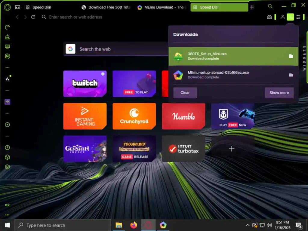Open the Play Free Now tile

[233, 116]
